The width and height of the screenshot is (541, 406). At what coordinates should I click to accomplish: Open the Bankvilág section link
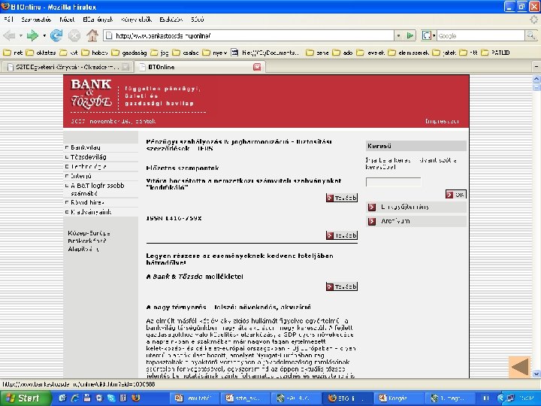click(x=85, y=147)
